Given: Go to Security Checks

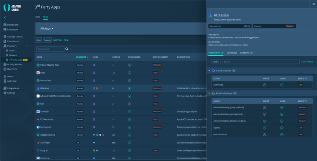Looking at the screenshot, I should (x=13, y=37).
